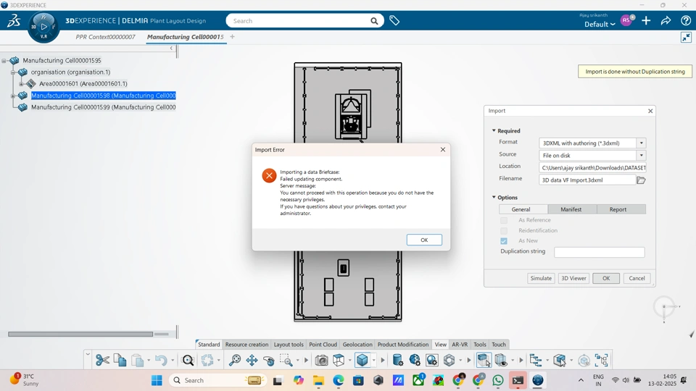This screenshot has width=696, height=391.
Task: Click the network diagram icon at toolbar end
Action: point(602,360)
